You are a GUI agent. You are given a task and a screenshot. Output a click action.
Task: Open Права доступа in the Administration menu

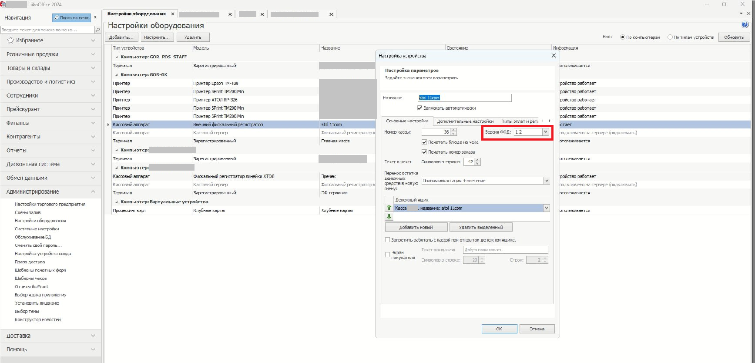(30, 262)
